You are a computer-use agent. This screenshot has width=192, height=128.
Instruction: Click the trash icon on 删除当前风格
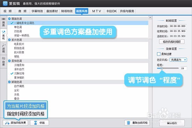(128, 123)
